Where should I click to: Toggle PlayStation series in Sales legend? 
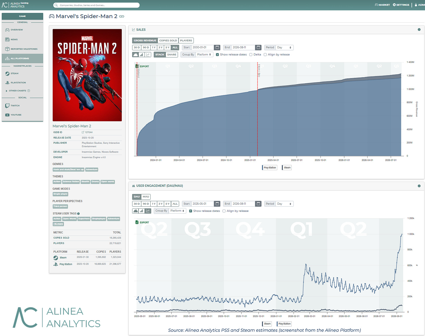click(x=269, y=168)
